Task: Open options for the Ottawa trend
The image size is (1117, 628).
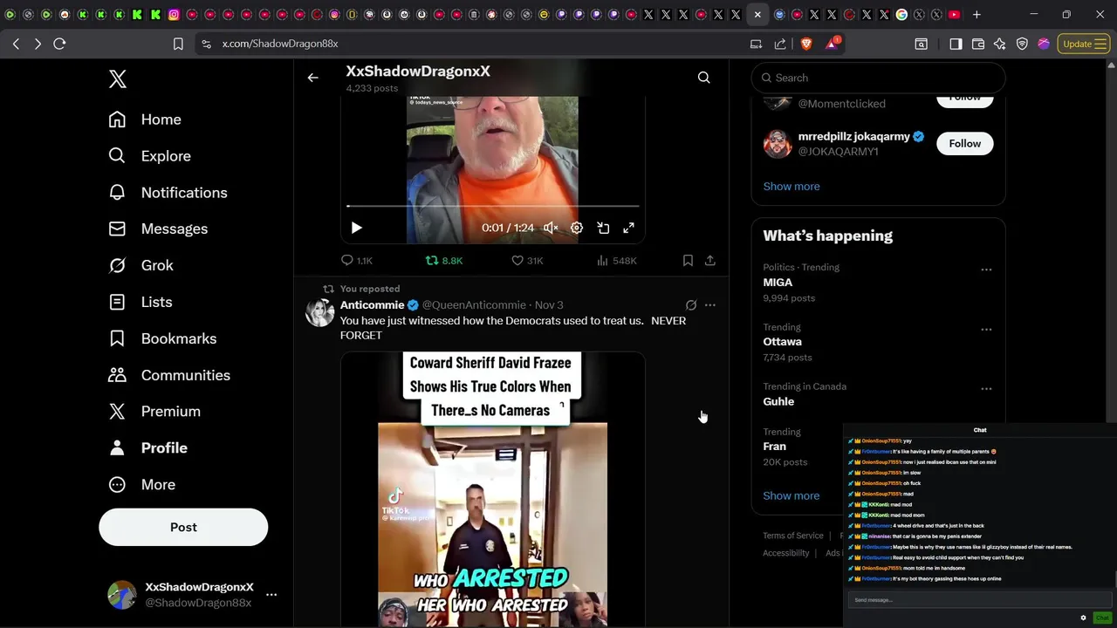Action: (986, 330)
